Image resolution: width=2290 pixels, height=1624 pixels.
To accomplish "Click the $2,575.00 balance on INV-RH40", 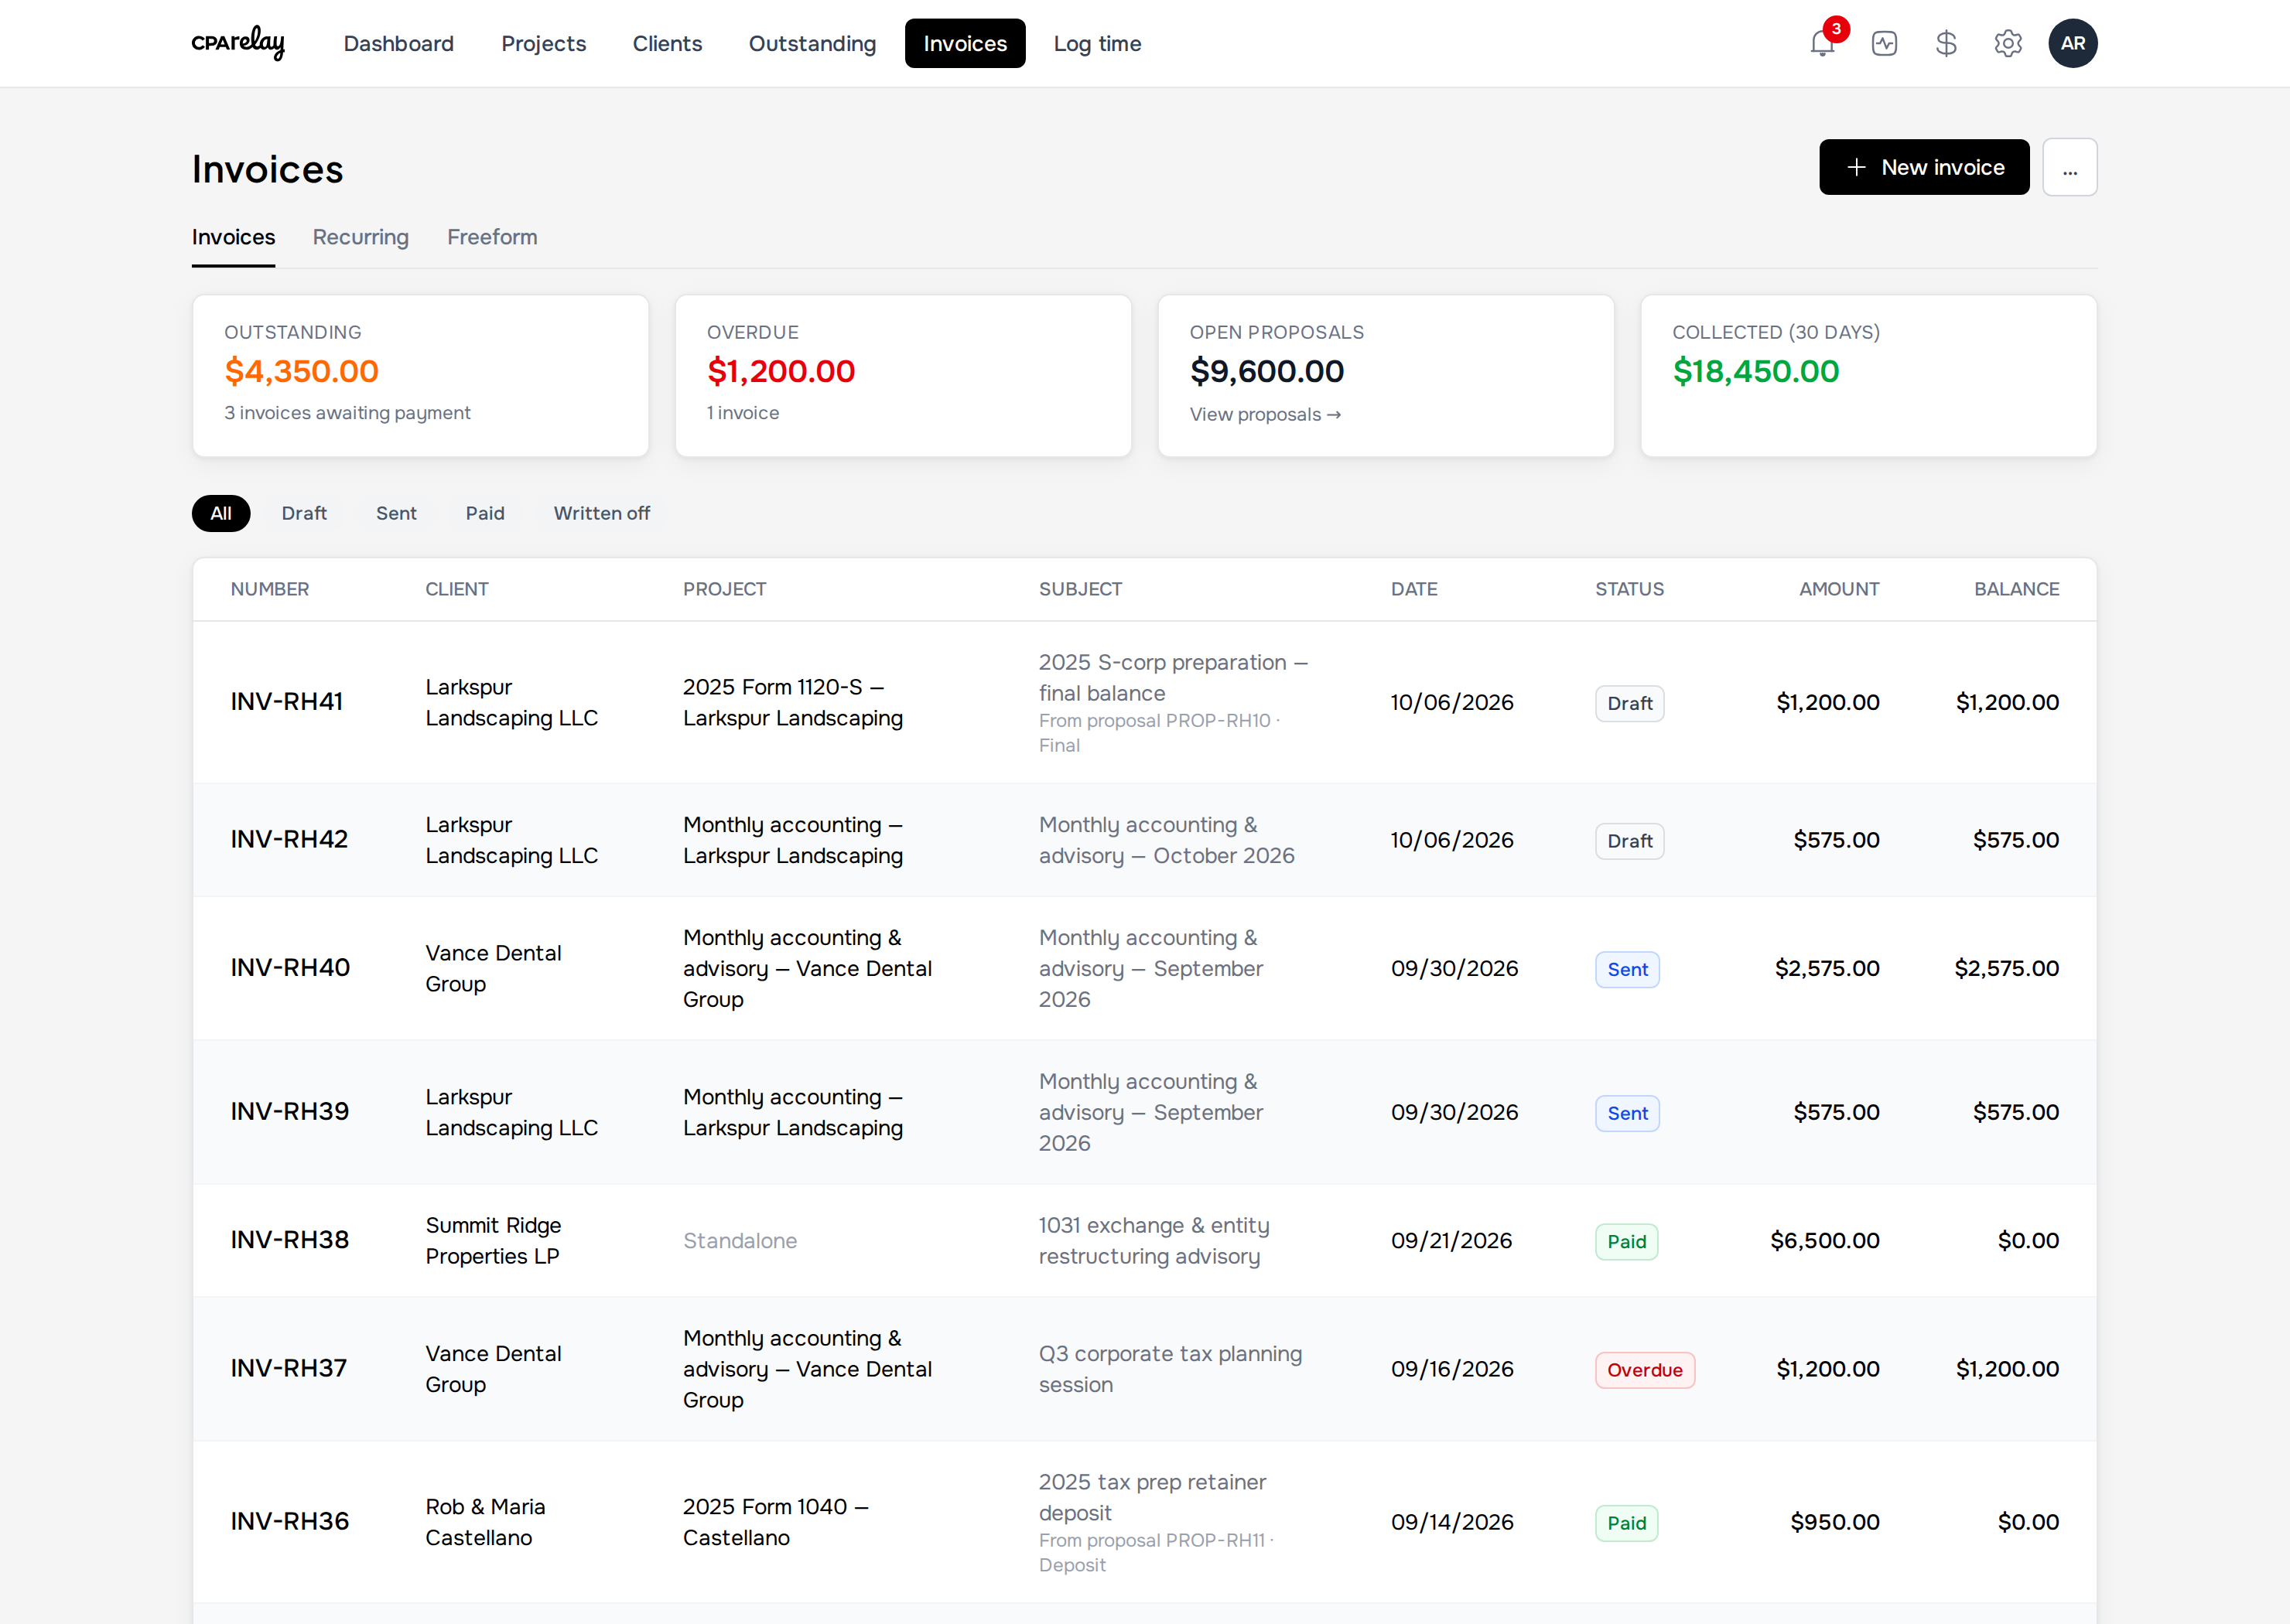I will point(2006,968).
